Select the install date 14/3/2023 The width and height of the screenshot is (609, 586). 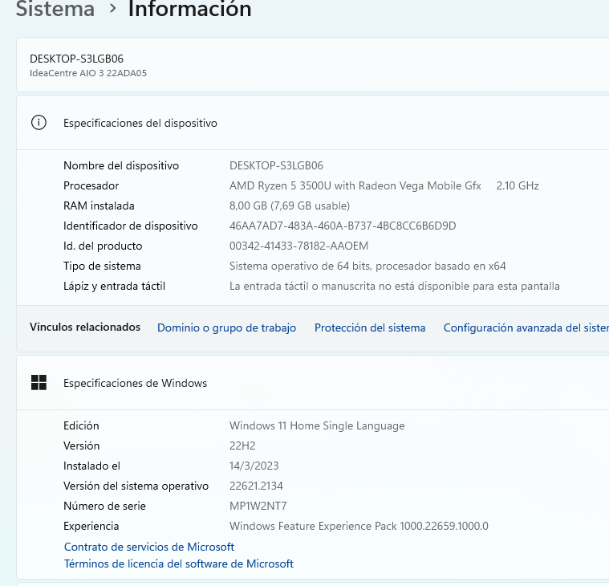(x=254, y=466)
